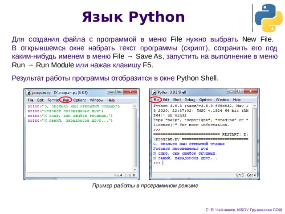Click scroll up arrow in Shell scrollbar
The image size is (285, 214).
click(x=255, y=106)
